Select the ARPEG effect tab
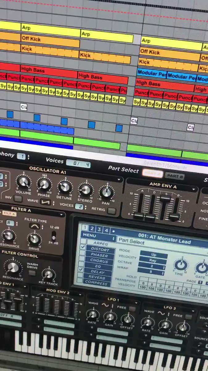208x371 pixels. point(100,244)
